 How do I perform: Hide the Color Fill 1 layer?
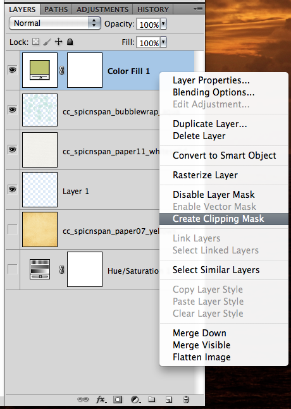12,70
